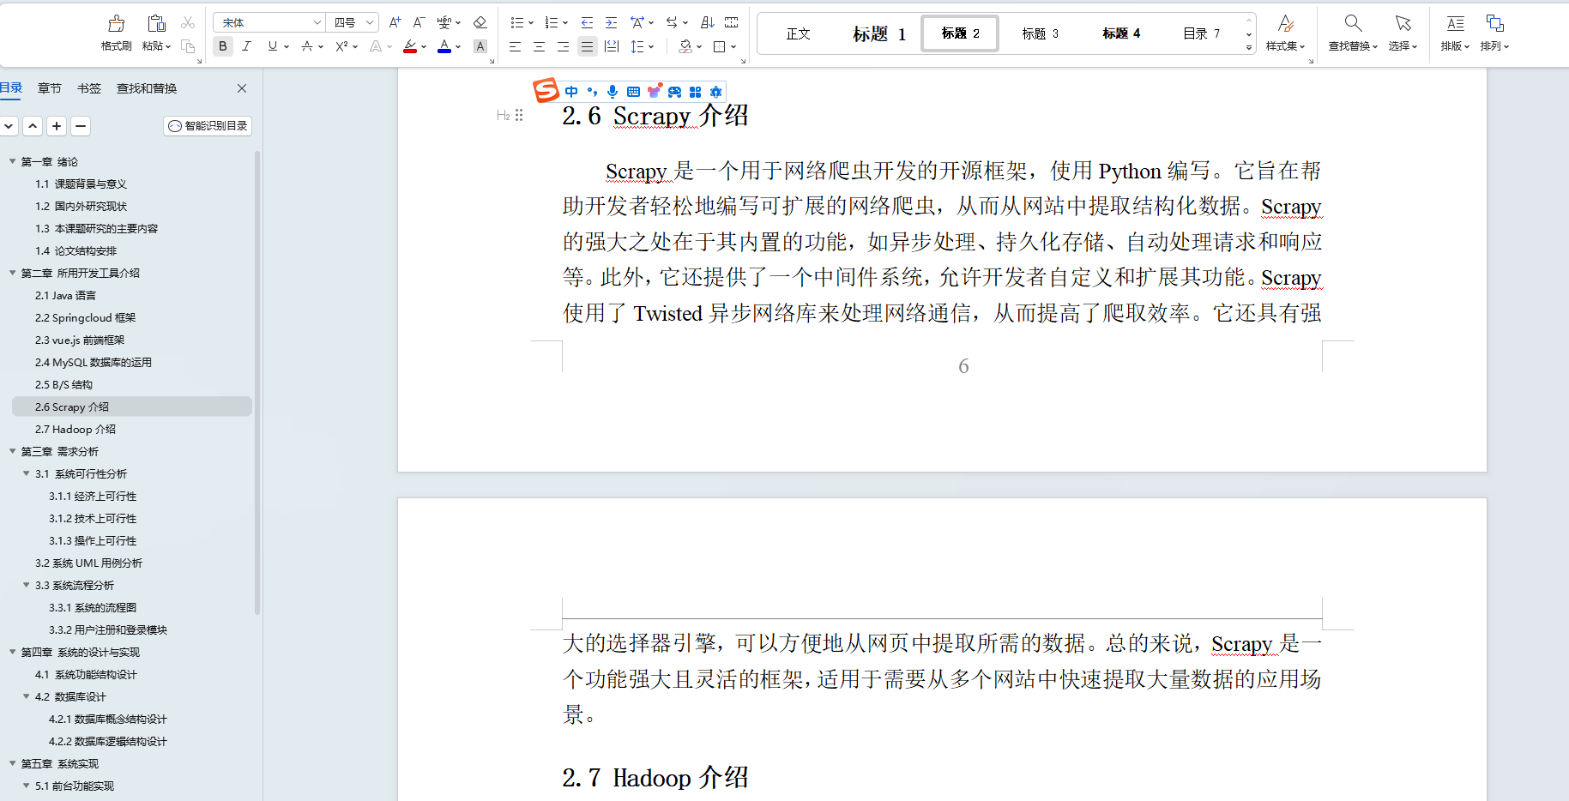Click the bulleted list icon
The width and height of the screenshot is (1569, 801).
(x=516, y=22)
